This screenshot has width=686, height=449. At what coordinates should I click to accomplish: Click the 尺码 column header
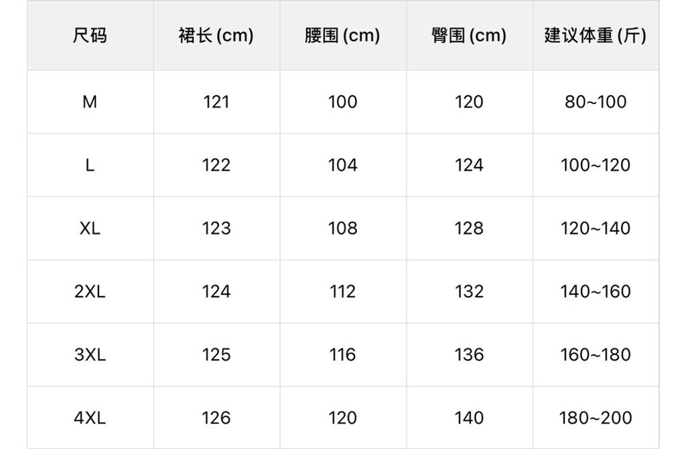pyautogui.click(x=90, y=36)
